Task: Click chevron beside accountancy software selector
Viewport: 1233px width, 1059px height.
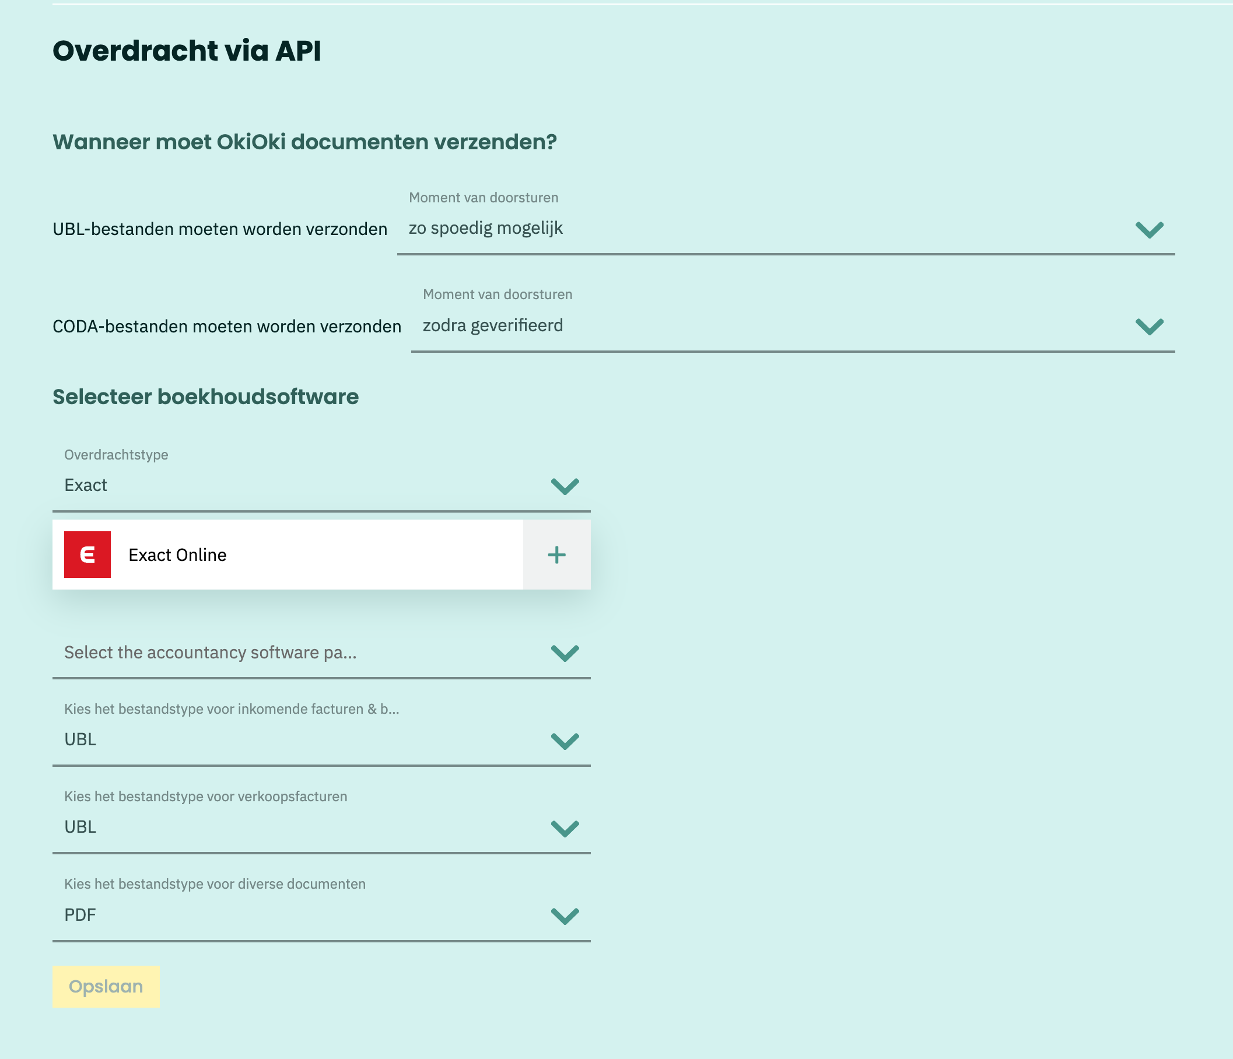Action: 565,653
